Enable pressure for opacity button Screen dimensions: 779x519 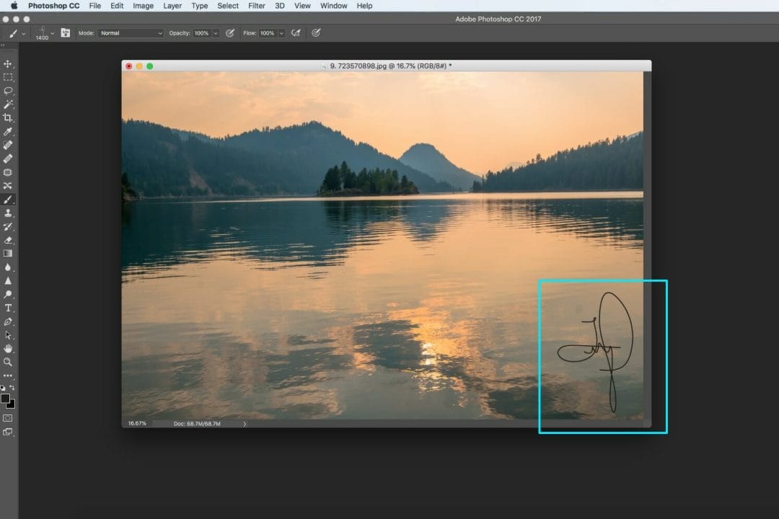point(230,33)
